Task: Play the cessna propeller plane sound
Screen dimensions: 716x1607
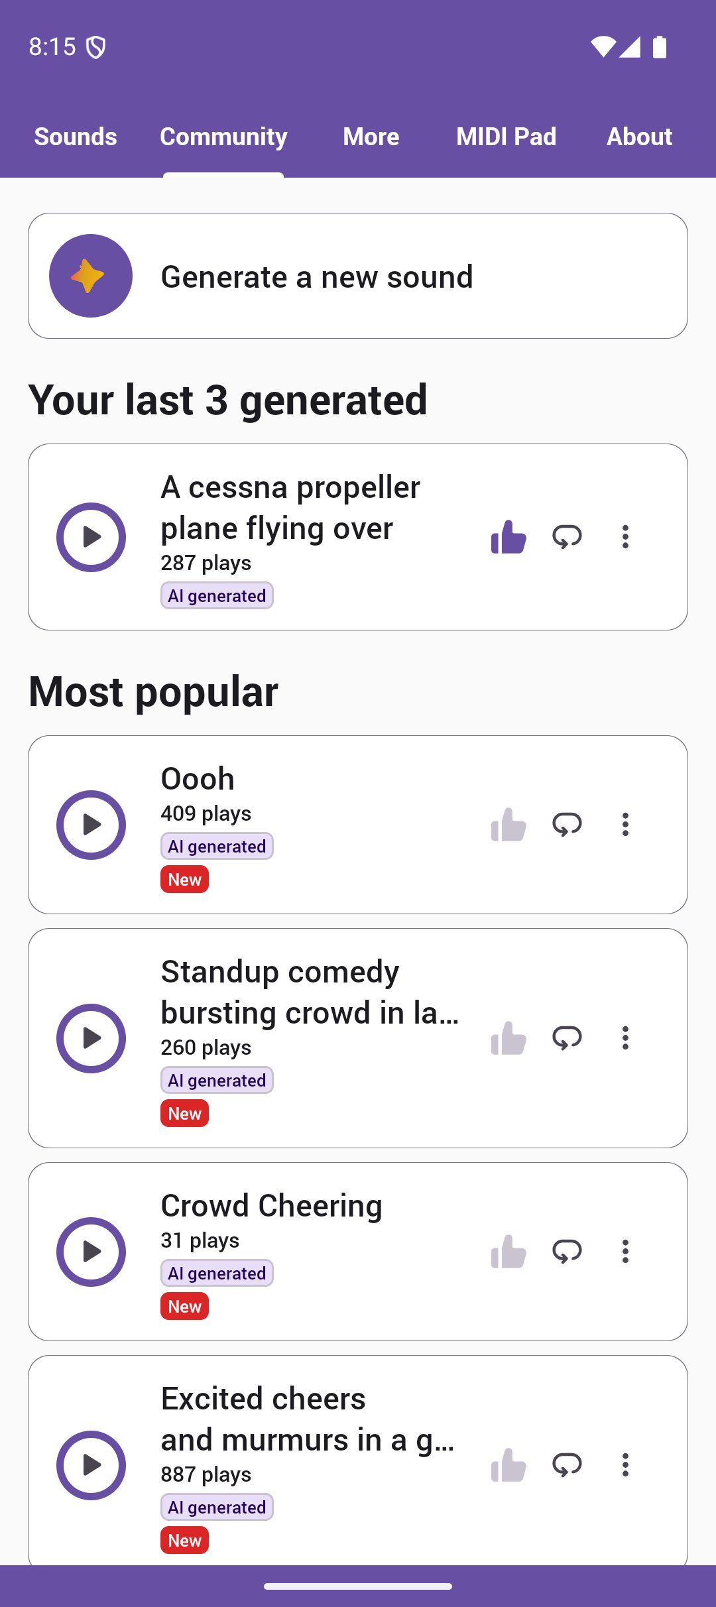Action: point(91,537)
